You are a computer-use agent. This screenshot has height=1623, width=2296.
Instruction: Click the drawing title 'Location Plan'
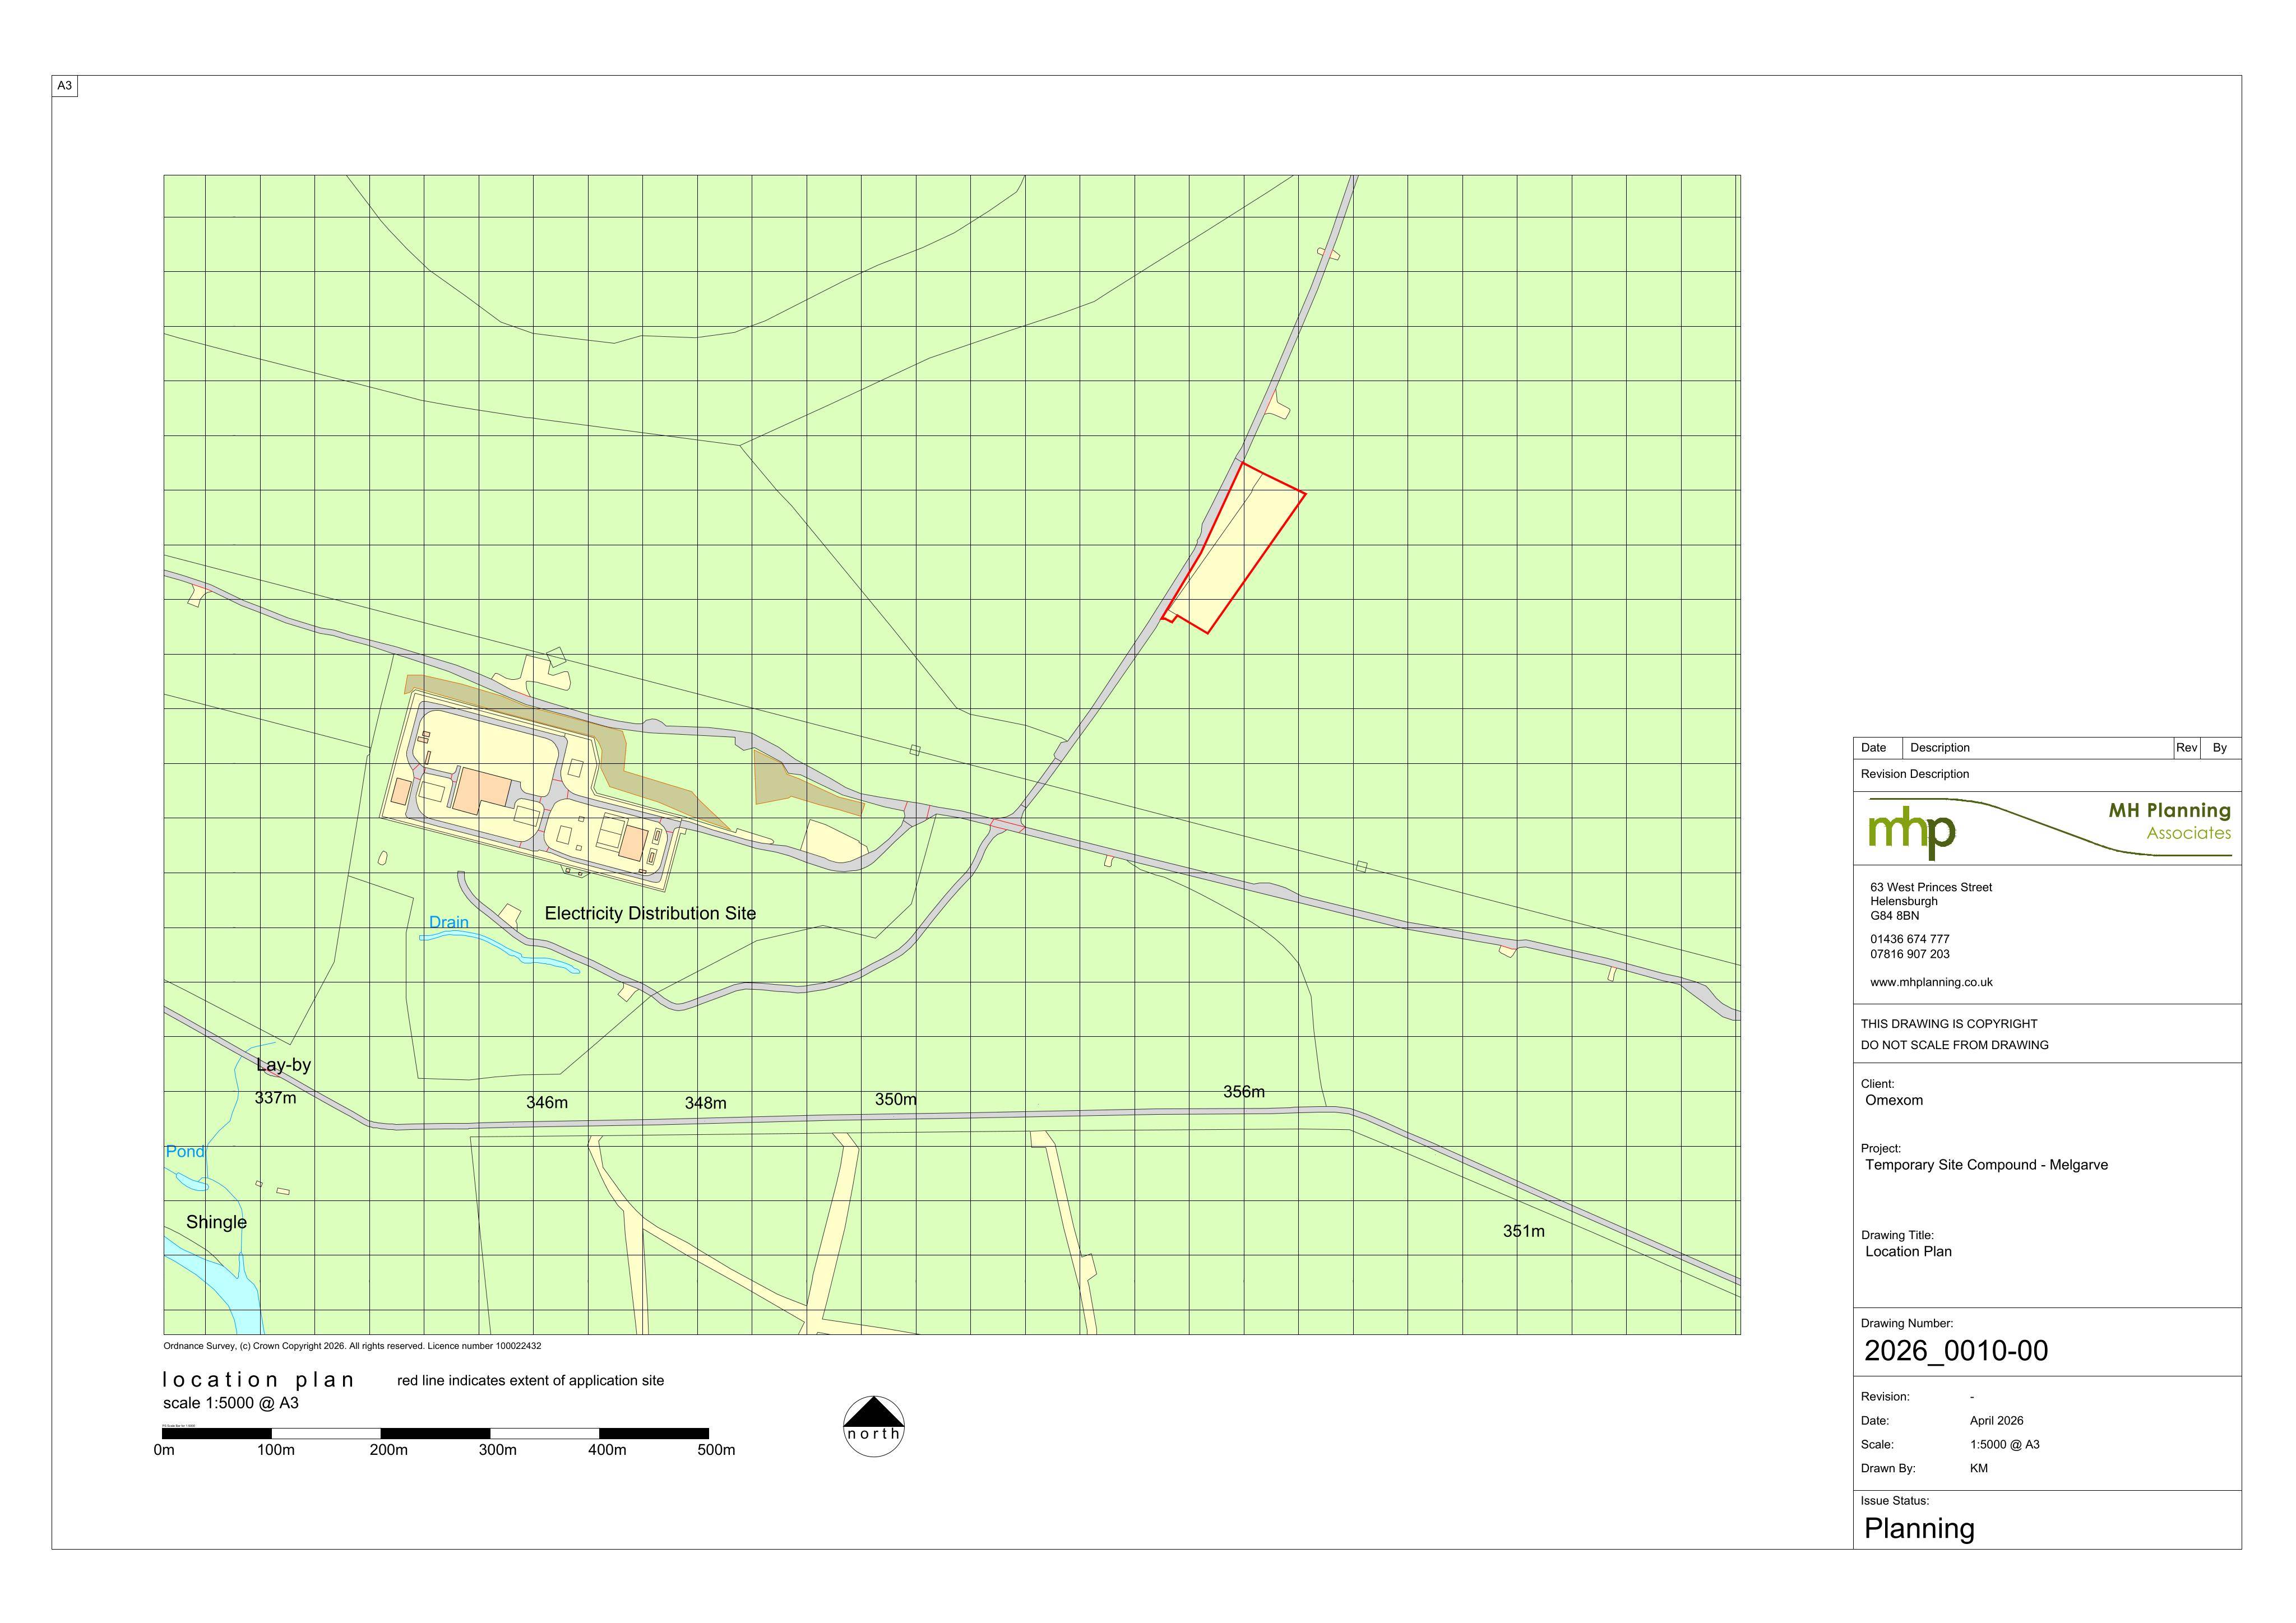click(x=1908, y=1252)
